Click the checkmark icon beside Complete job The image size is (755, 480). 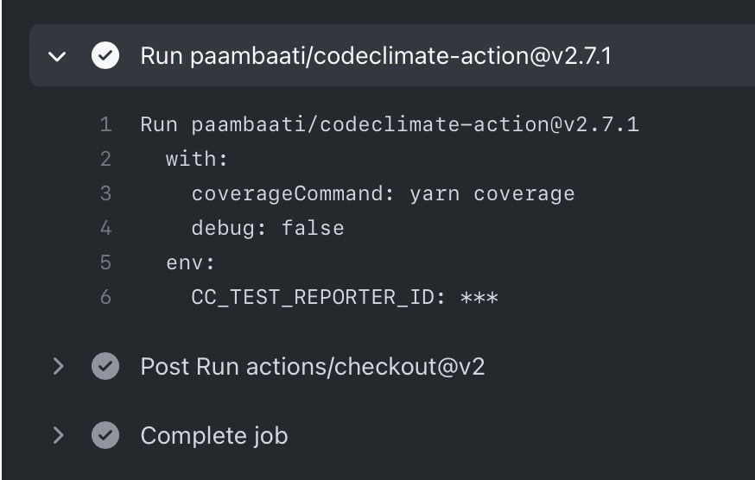tap(105, 435)
